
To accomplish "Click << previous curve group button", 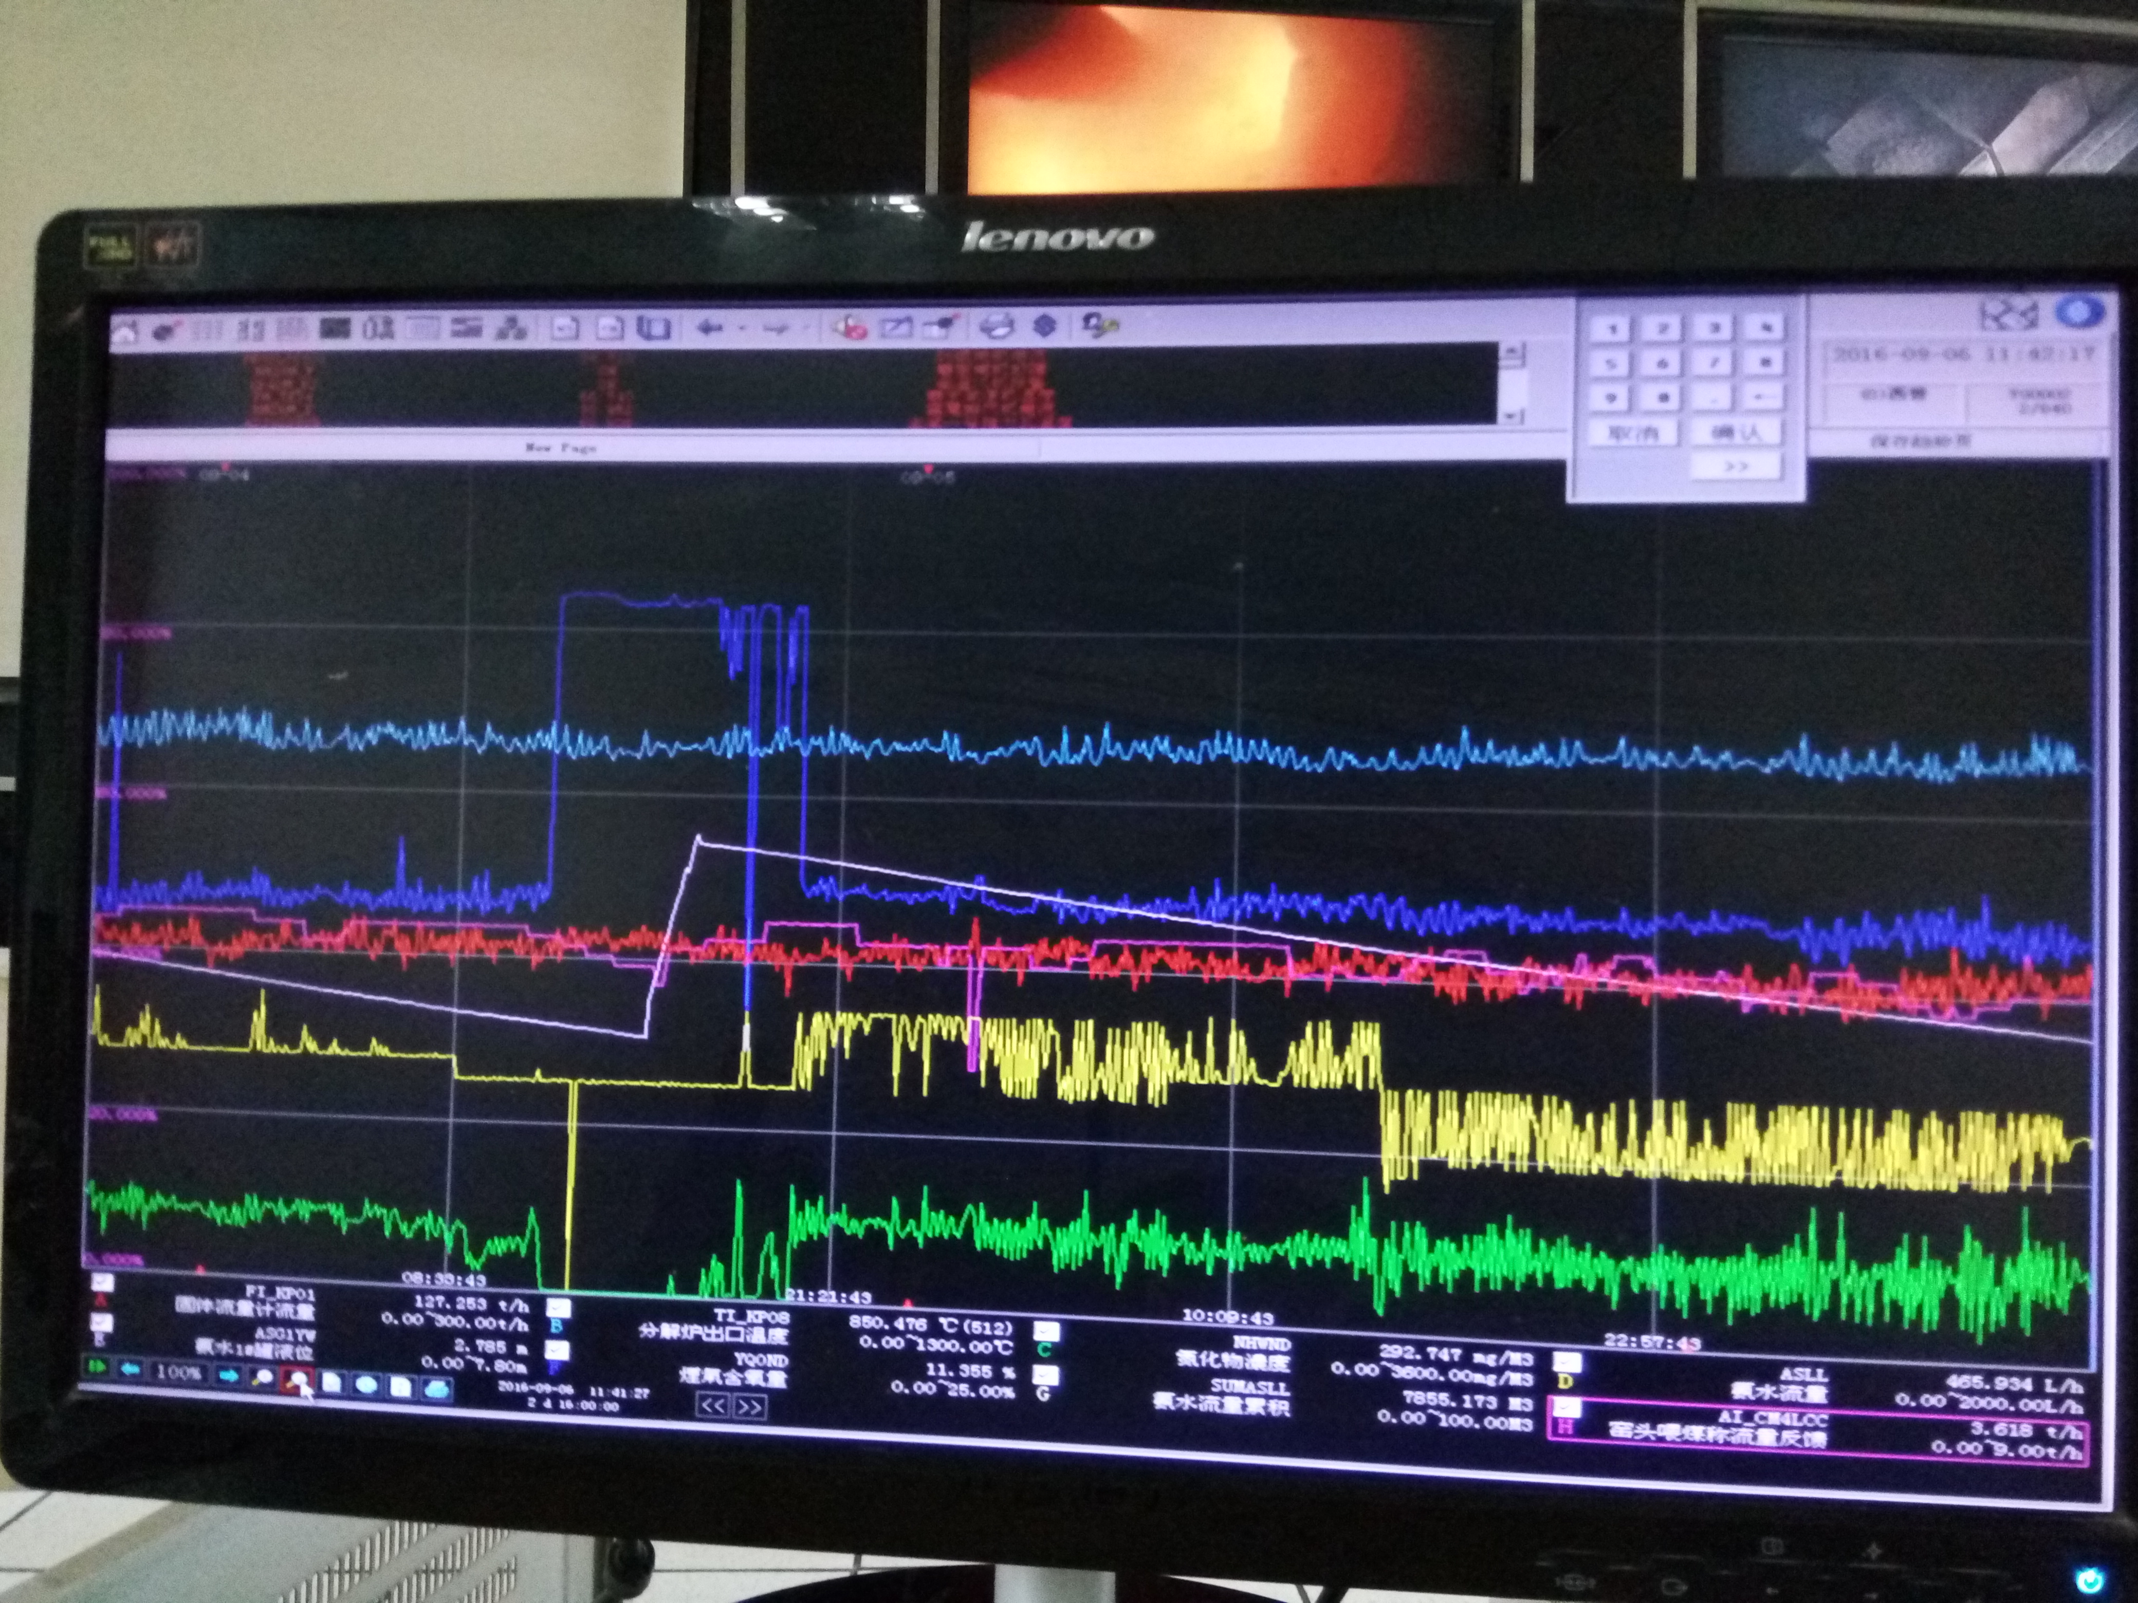I will pos(712,1406).
